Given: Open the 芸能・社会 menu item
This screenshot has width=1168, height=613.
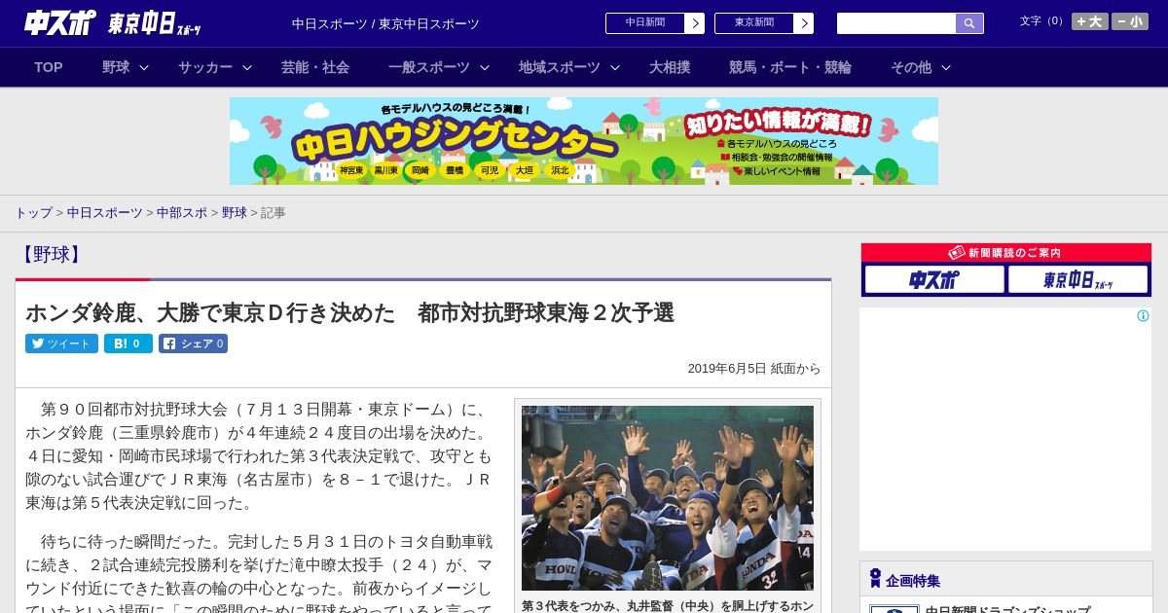Looking at the screenshot, I should [315, 67].
